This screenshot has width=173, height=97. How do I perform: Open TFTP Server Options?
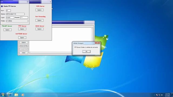[x=22, y=29]
